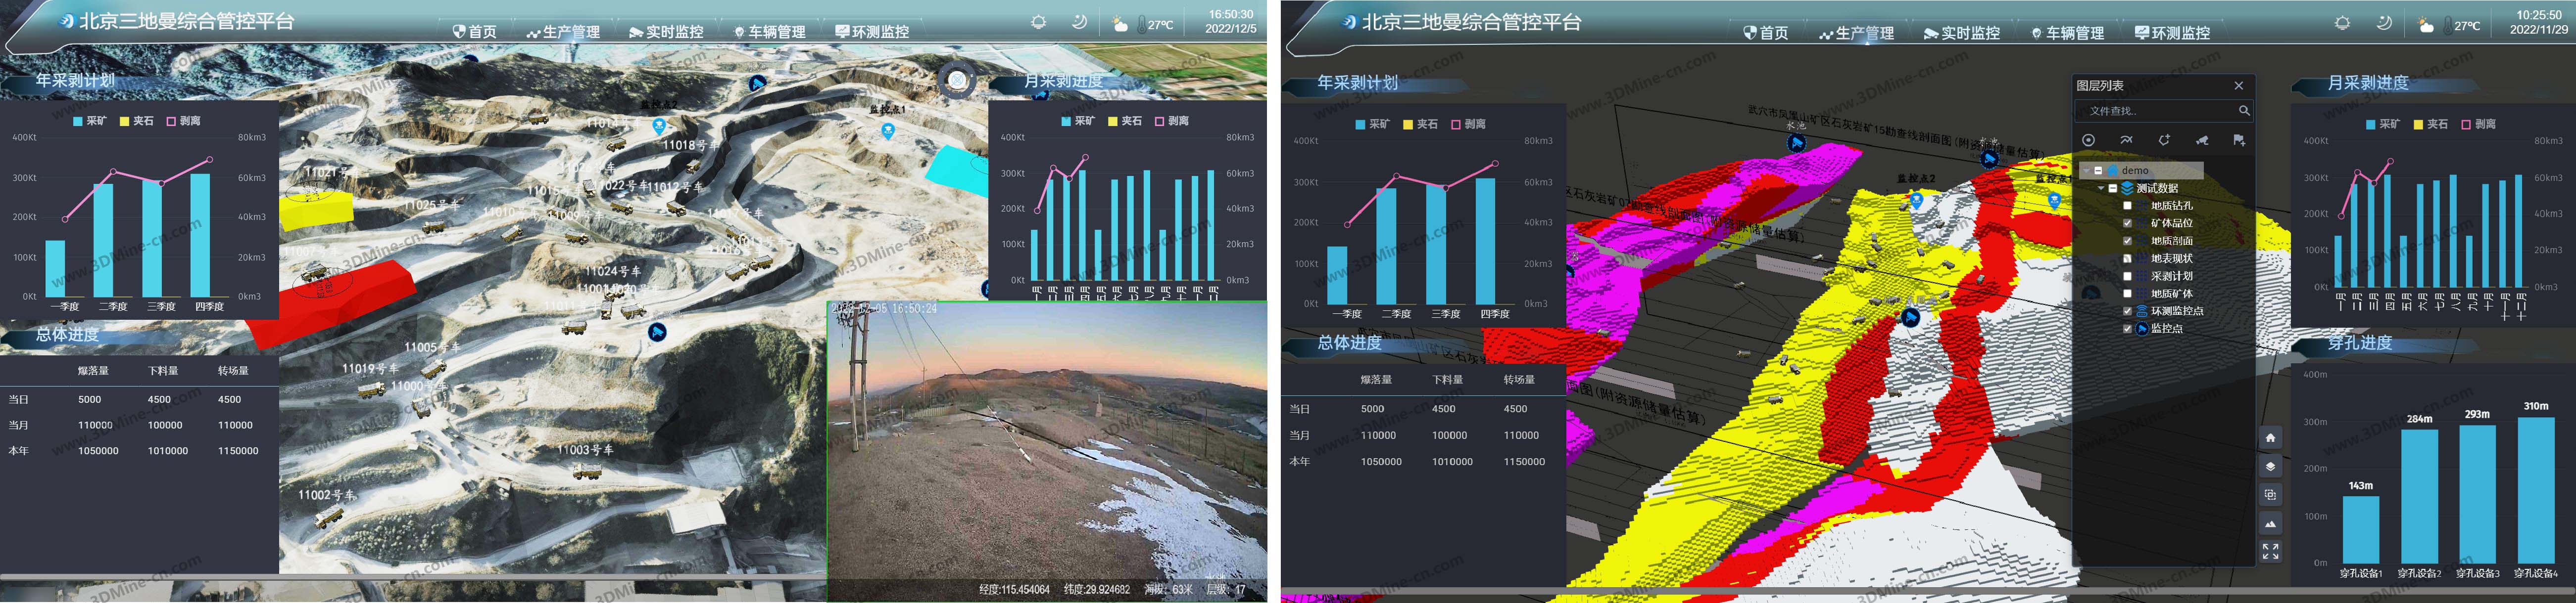This screenshot has width=2576, height=603.
Task: Click the 穿孔设备4 bar in 穿孔进度 chart
Action: point(2537,490)
